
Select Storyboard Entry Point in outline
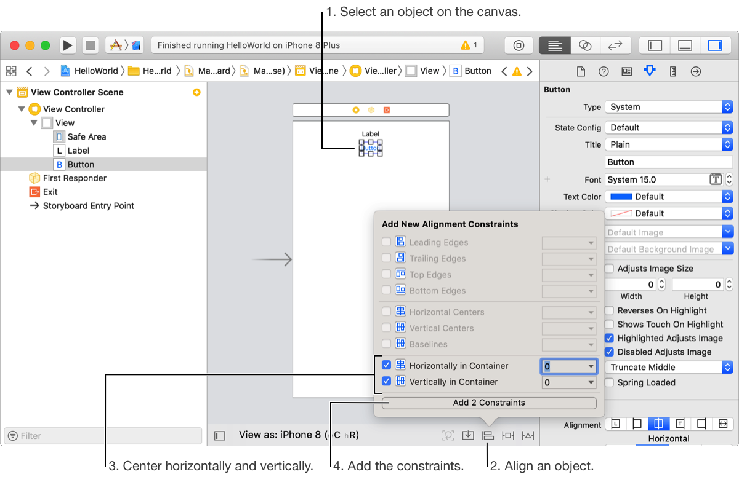click(x=82, y=206)
